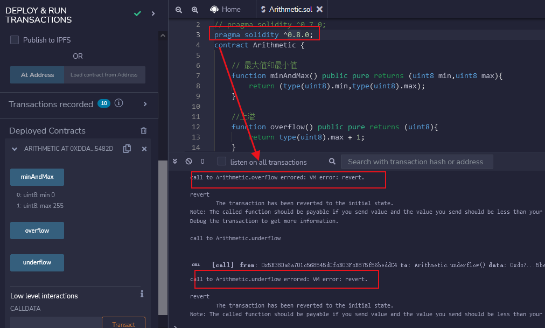Click the underflow CALL log entry
Viewport: 545px width, 328px height.
(368, 265)
